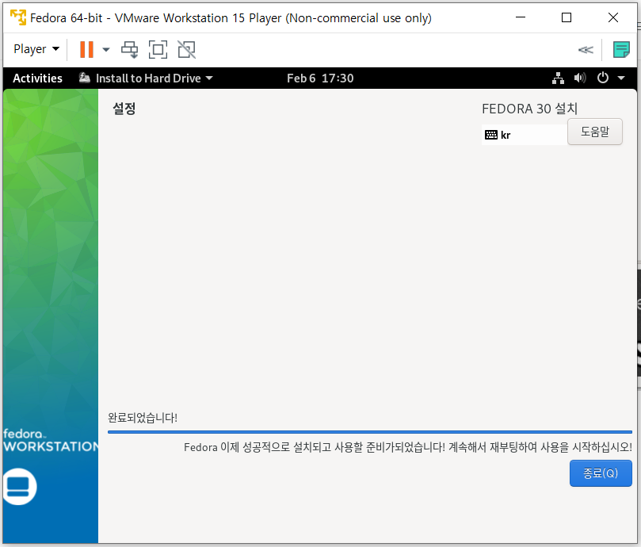This screenshot has width=641, height=547.
Task: Expand the power options arrow beside pause
Action: point(106,49)
